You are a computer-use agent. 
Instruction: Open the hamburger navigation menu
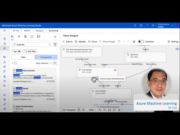point(4,30)
